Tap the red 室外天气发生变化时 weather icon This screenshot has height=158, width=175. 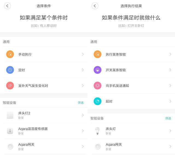10,86
